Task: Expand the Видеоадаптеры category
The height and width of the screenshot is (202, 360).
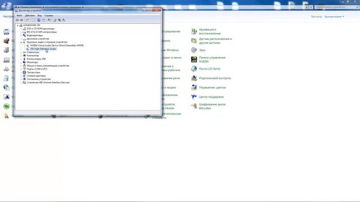Action: point(21,35)
